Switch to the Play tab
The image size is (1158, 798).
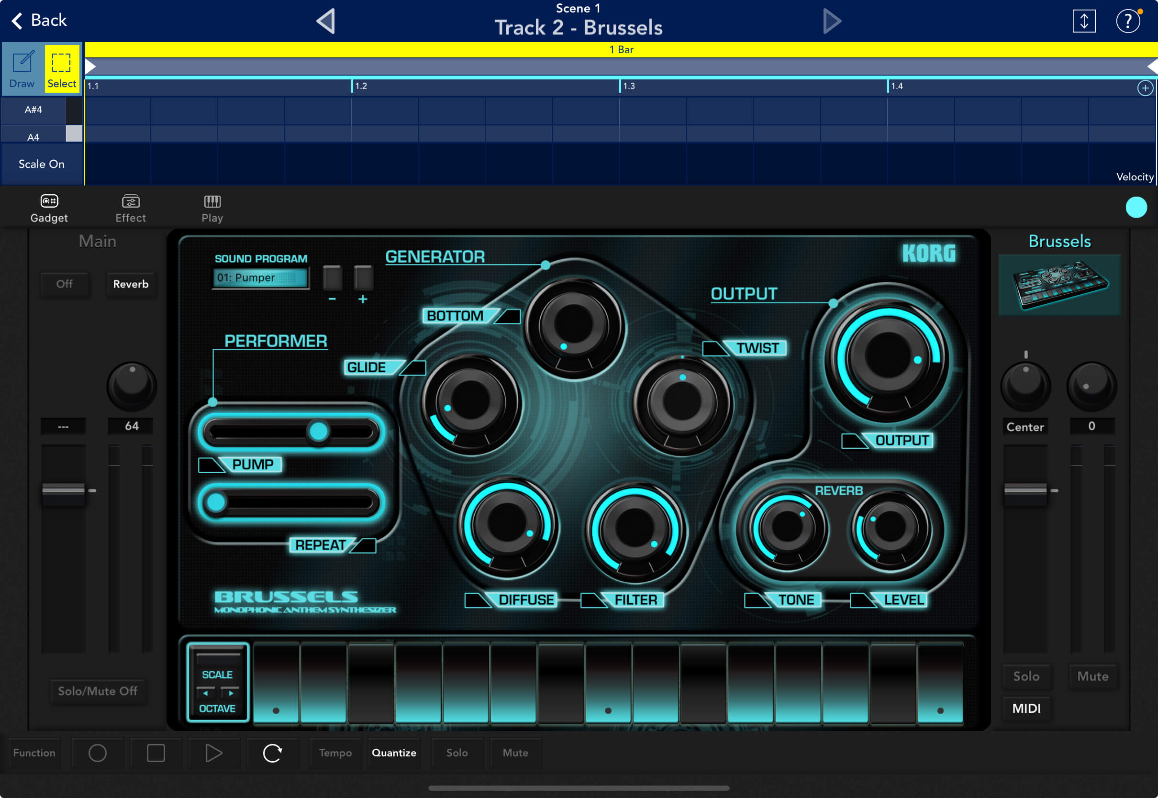[212, 209]
